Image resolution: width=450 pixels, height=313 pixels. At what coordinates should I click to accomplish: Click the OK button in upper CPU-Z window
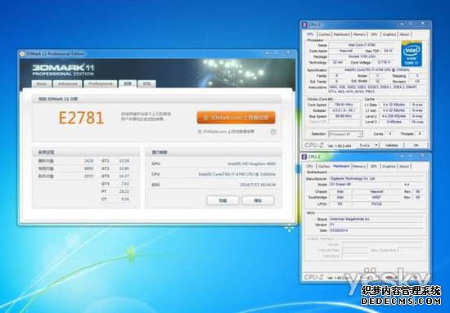(416, 145)
